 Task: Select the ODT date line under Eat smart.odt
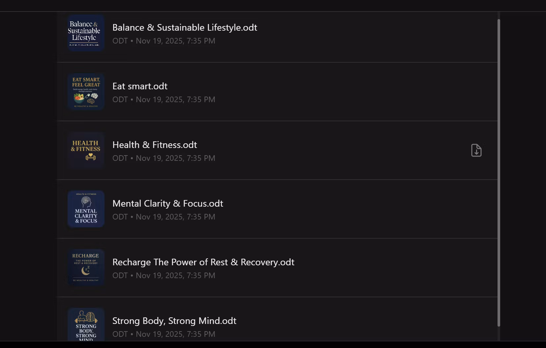[164, 100]
